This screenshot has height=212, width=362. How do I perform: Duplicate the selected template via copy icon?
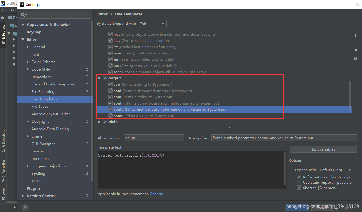click(355, 51)
